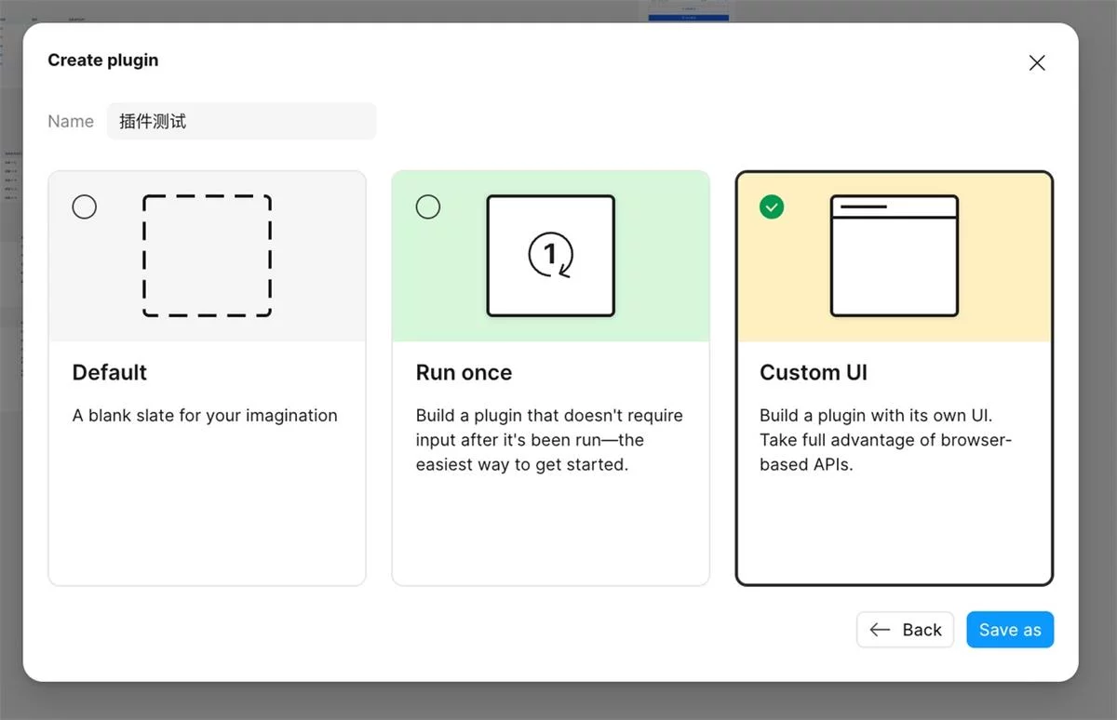Click the "Create plugin" dialog heading

(x=103, y=60)
